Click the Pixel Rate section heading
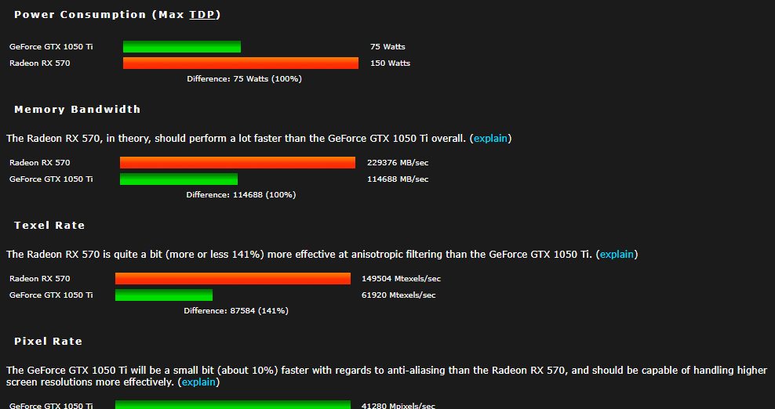Image resolution: width=775 pixels, height=409 pixels. click(49, 342)
